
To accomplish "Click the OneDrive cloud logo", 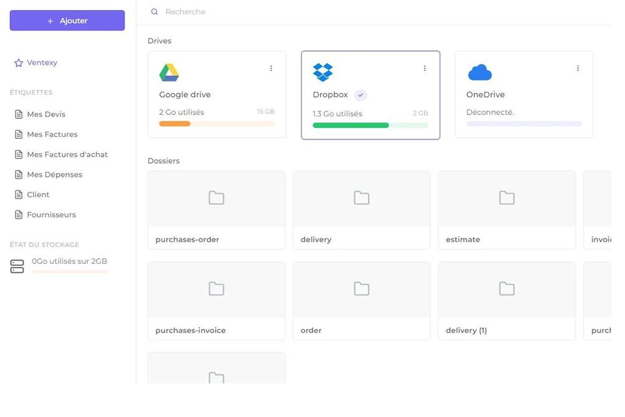I will pyautogui.click(x=479, y=72).
